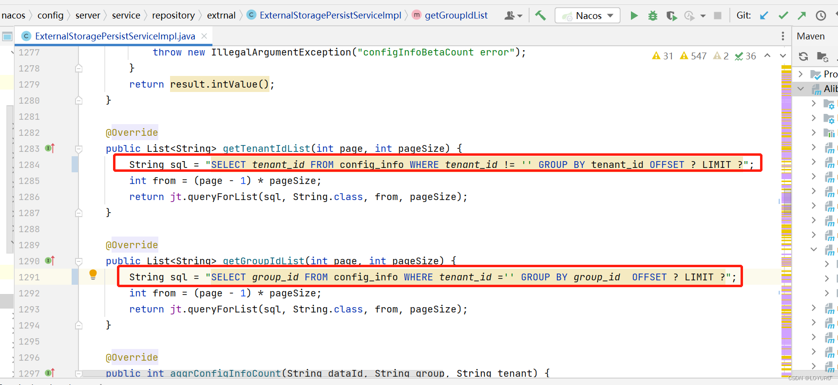The image size is (838, 385).
Task: Jump to the next highlighted error with the down arrow
Action: pyautogui.click(x=783, y=55)
